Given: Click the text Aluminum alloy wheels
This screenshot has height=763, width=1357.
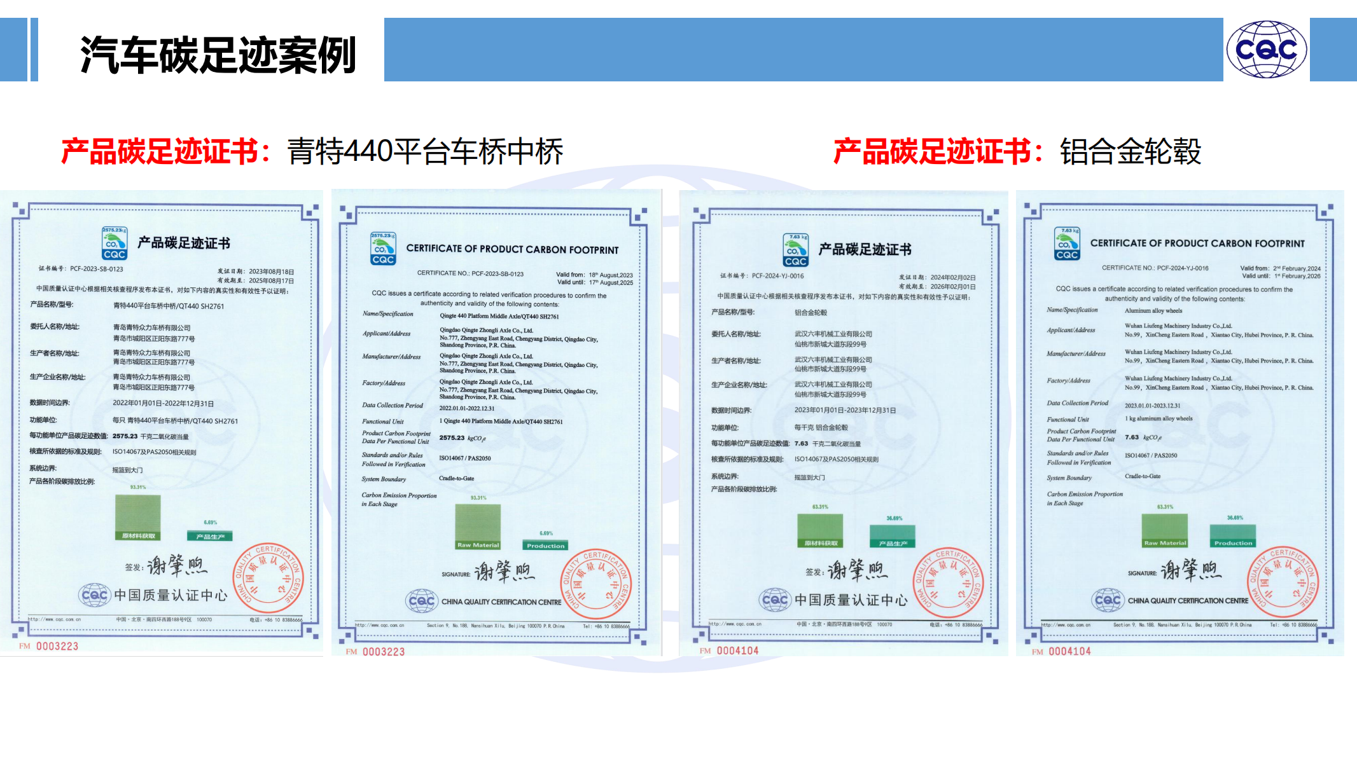Looking at the screenshot, I should point(1153,311).
